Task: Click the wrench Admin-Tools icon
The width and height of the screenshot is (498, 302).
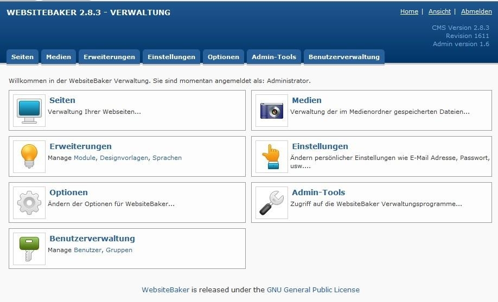Action: click(271, 203)
